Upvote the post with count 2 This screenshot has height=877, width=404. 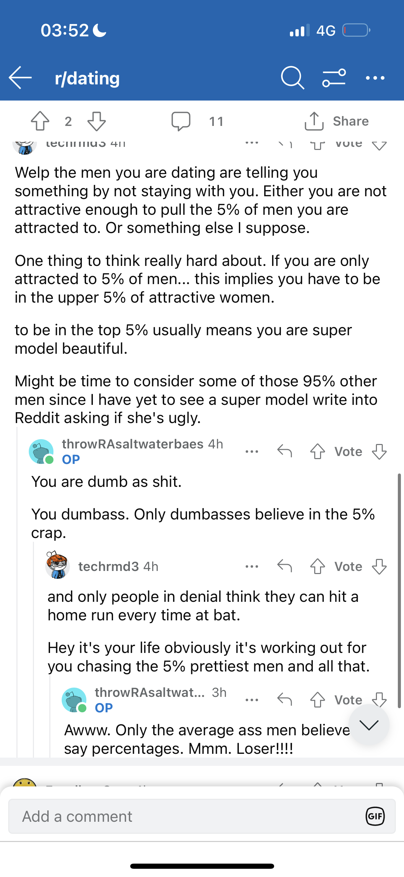coord(40,121)
